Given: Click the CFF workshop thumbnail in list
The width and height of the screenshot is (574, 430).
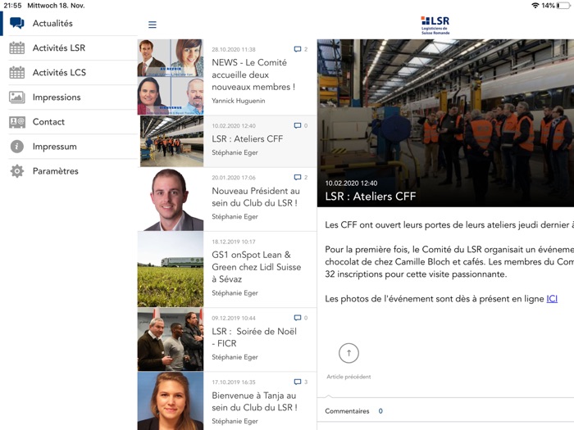Looking at the screenshot, I should (171, 141).
